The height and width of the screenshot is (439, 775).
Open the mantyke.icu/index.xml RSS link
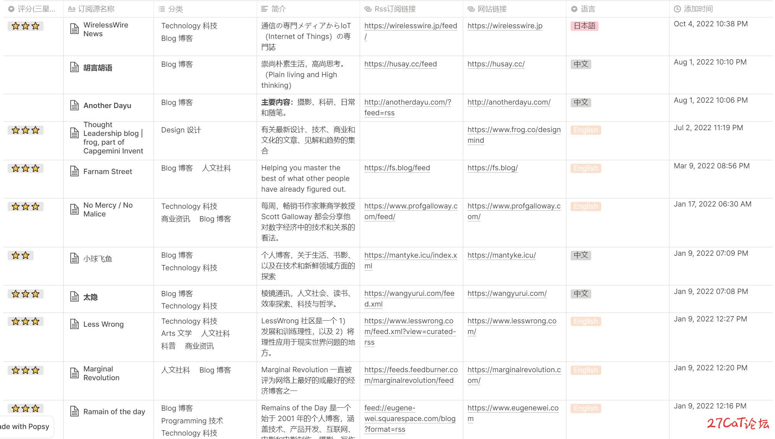411,260
